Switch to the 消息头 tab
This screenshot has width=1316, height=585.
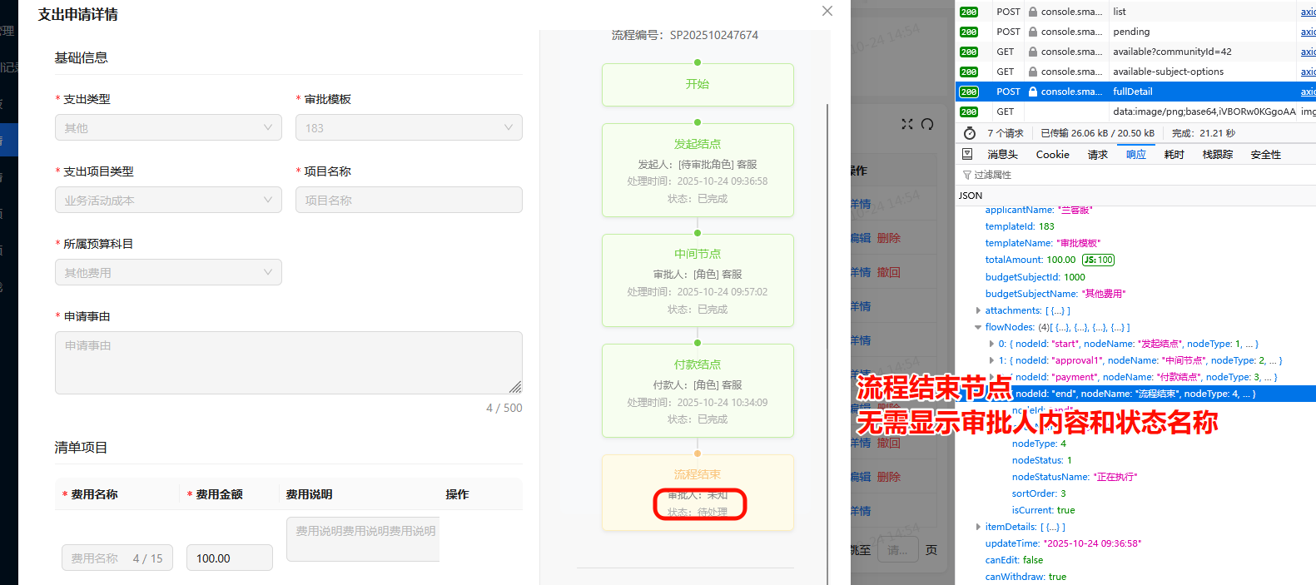(x=1002, y=154)
